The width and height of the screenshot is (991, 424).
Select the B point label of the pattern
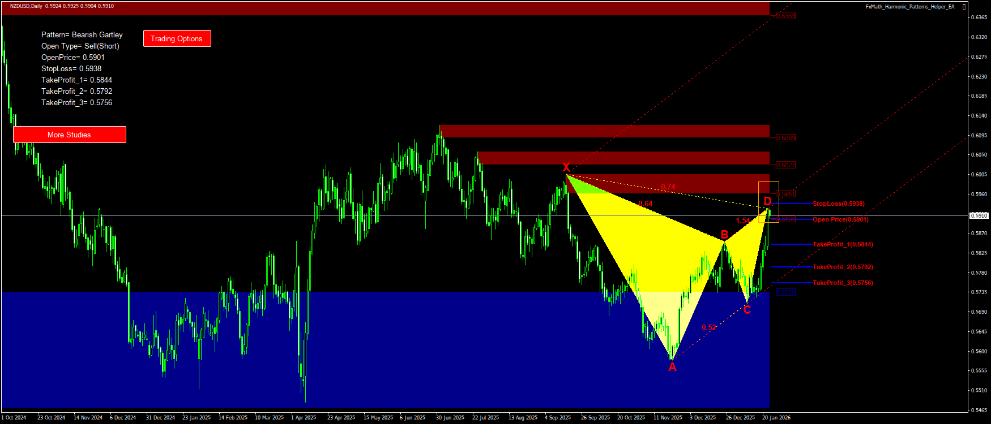tap(724, 235)
